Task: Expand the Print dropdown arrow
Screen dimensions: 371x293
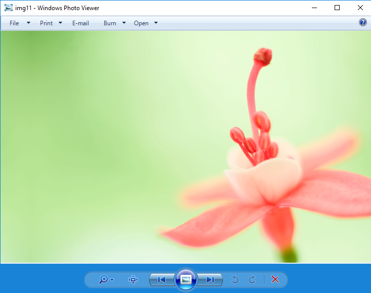Action: pyautogui.click(x=60, y=23)
